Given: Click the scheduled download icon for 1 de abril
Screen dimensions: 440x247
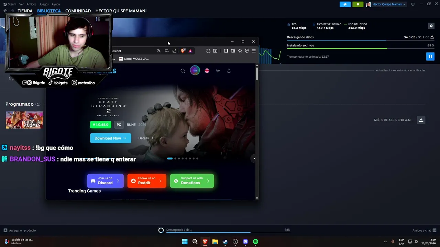Looking at the screenshot, I should click(421, 120).
